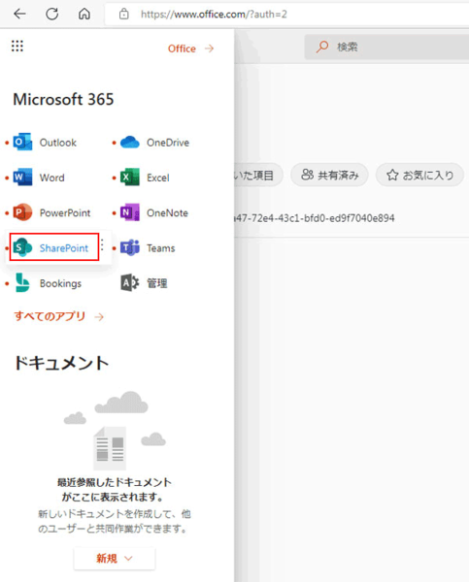Open the Teams app icon
The height and width of the screenshot is (582, 469).
pyautogui.click(x=130, y=247)
